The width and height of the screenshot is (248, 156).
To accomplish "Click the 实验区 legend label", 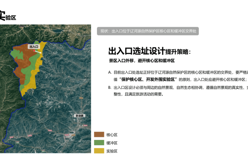I will coord(112,151).
